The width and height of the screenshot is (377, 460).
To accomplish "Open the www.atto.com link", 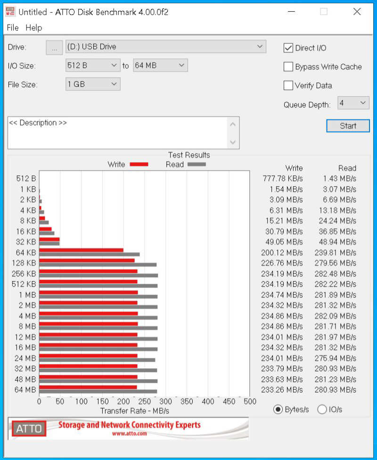I will click(130, 433).
